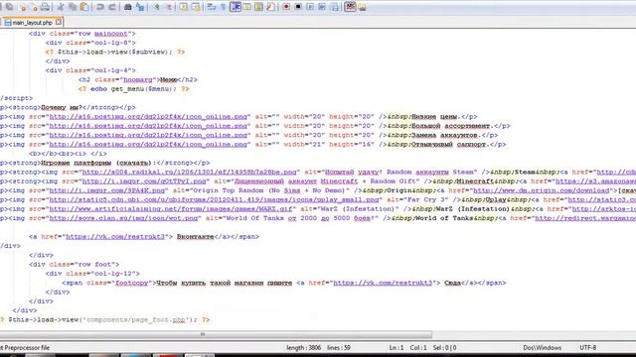Toggle the highlighted Indent Guide icon

pos(236,7)
